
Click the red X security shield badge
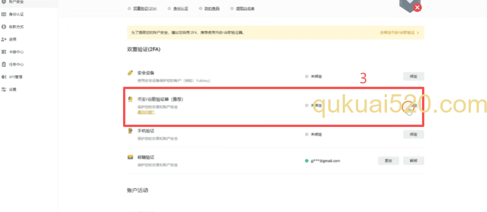[x=411, y=6]
